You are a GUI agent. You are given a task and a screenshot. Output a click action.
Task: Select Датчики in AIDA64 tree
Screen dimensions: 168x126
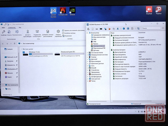(95, 50)
